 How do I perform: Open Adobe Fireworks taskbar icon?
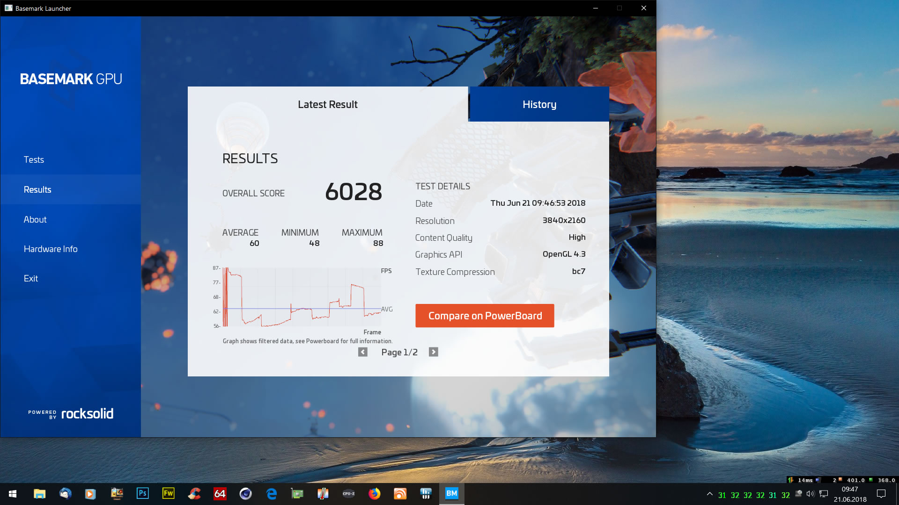tap(168, 493)
